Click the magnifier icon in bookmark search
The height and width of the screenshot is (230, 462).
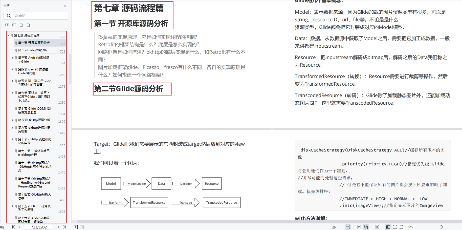(x=9, y=16)
